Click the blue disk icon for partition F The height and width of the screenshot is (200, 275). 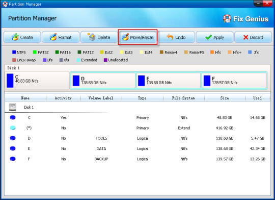pos(13,159)
